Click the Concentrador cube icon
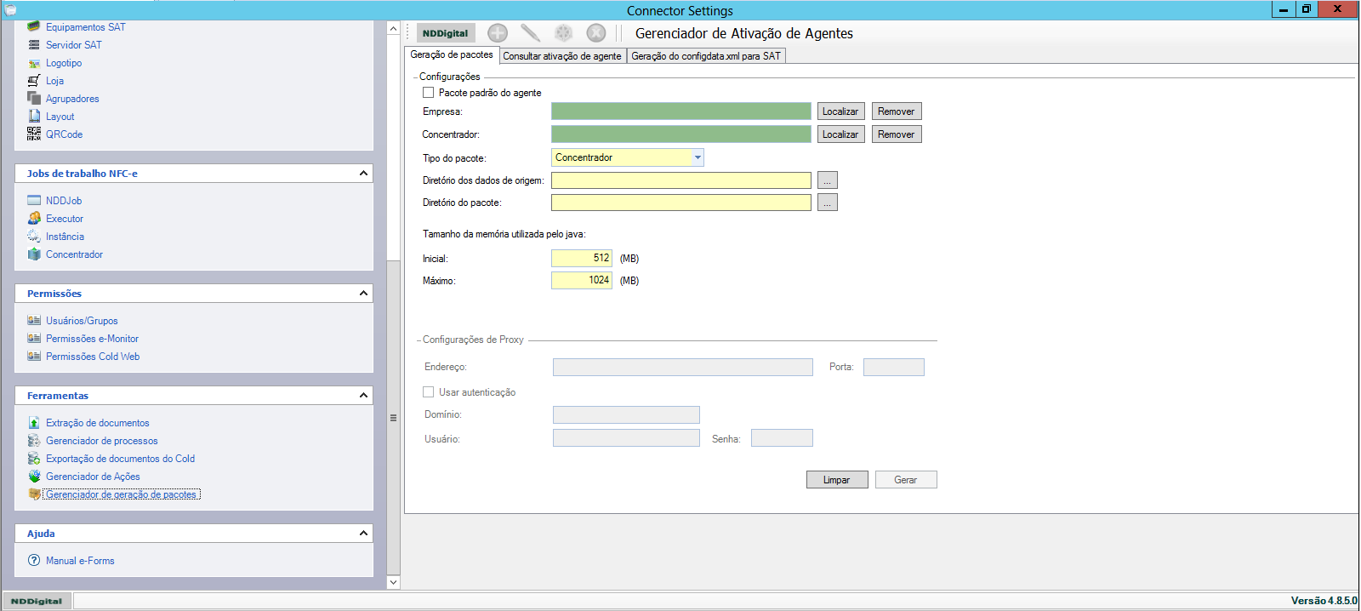This screenshot has width=1361, height=611. pyautogui.click(x=34, y=254)
